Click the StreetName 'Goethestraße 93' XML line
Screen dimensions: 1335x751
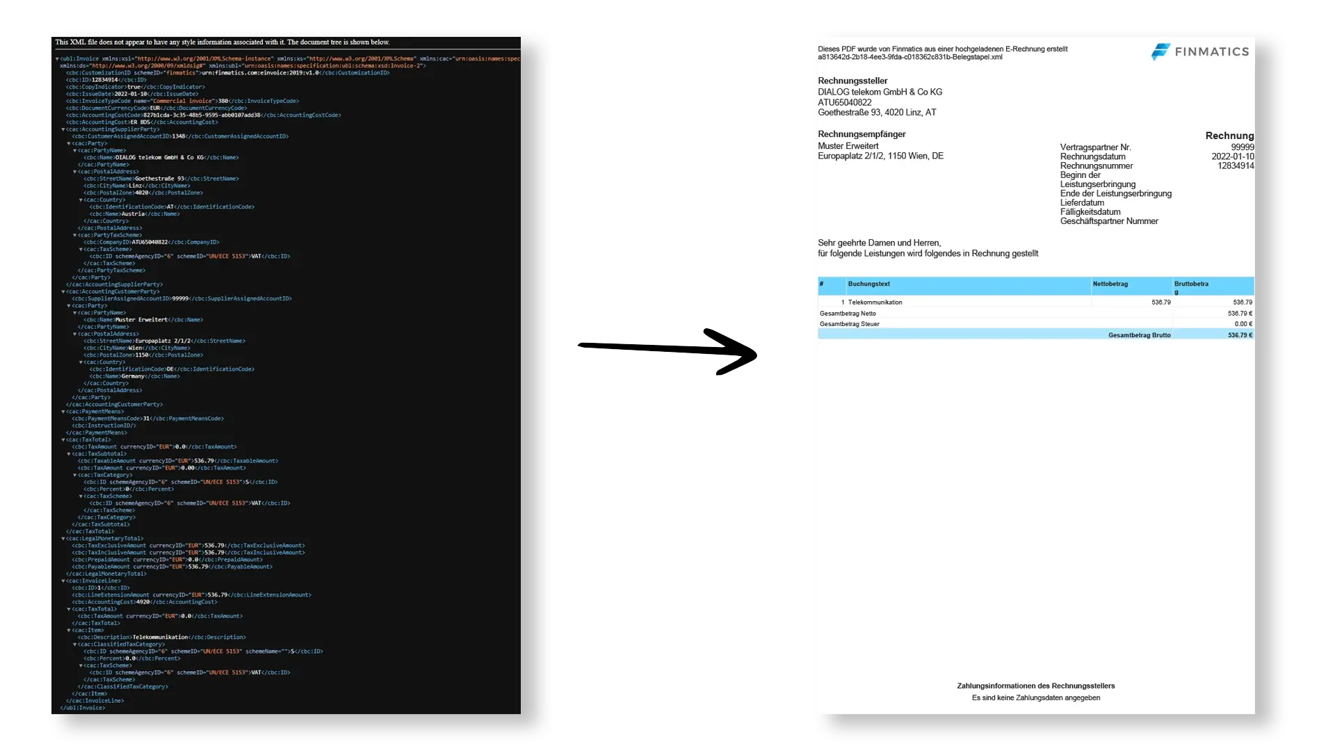click(x=161, y=179)
